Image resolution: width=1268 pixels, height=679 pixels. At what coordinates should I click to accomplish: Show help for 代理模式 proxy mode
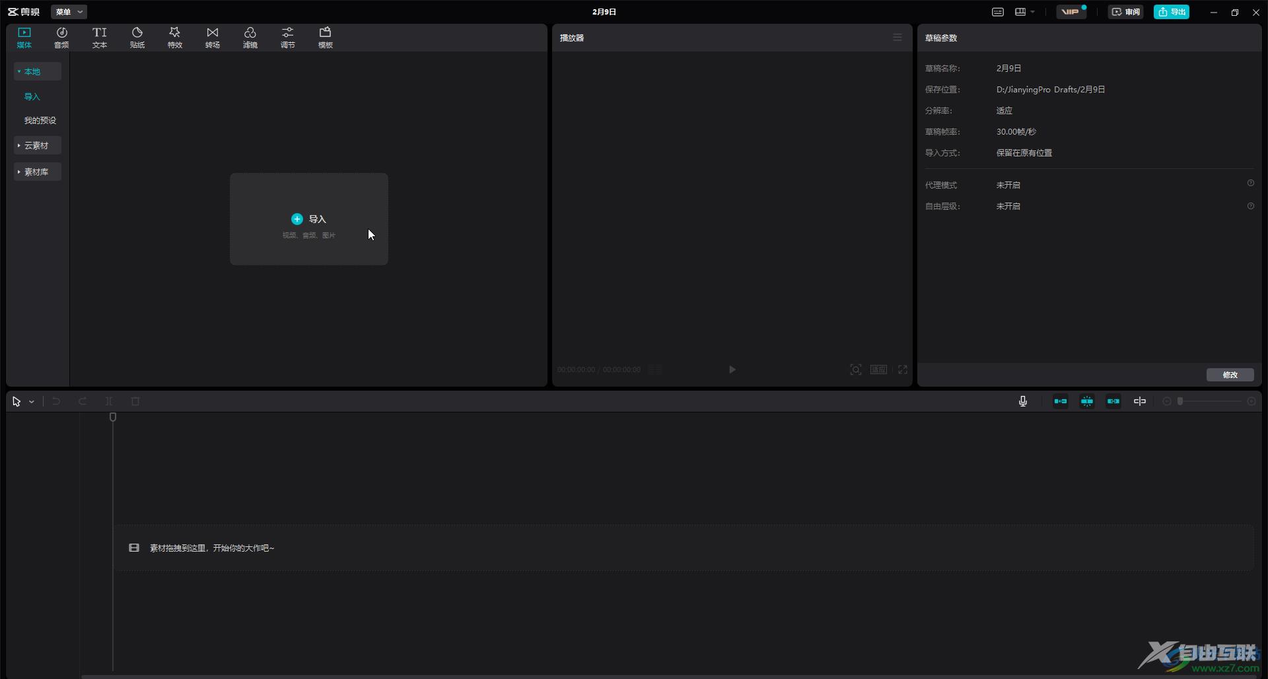tap(1251, 183)
